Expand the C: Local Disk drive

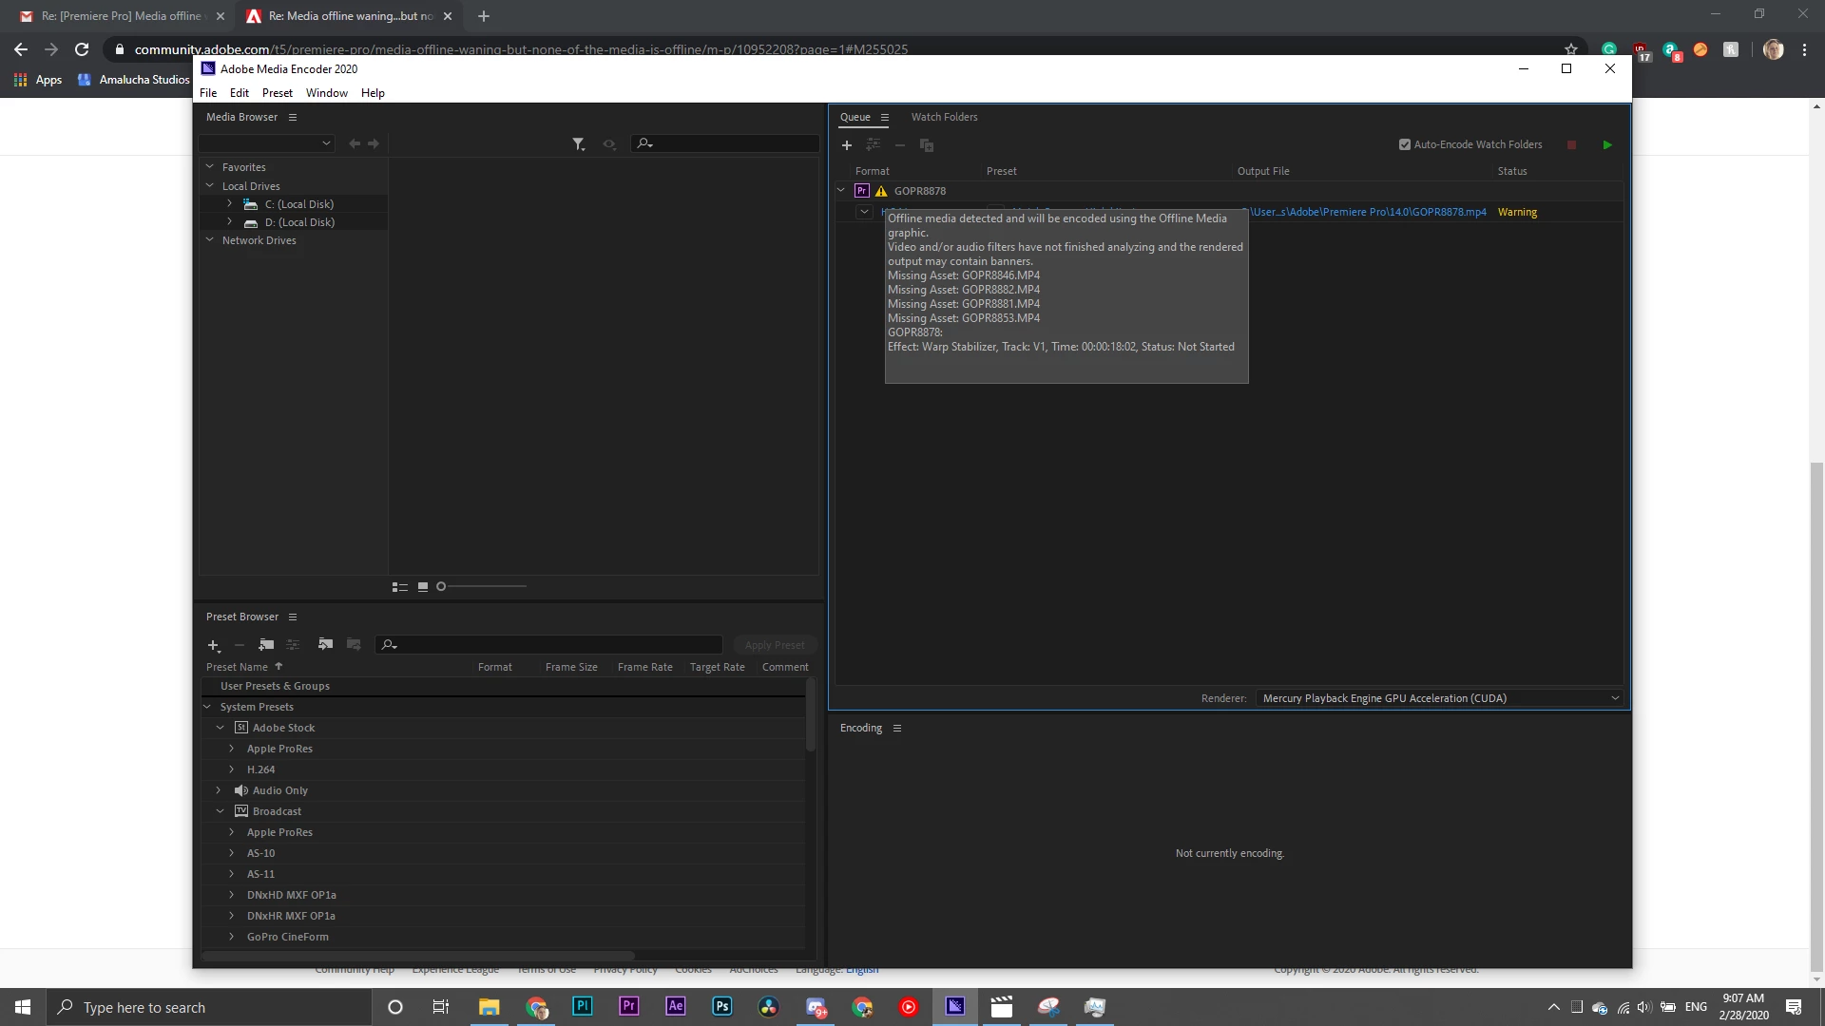[x=229, y=204]
